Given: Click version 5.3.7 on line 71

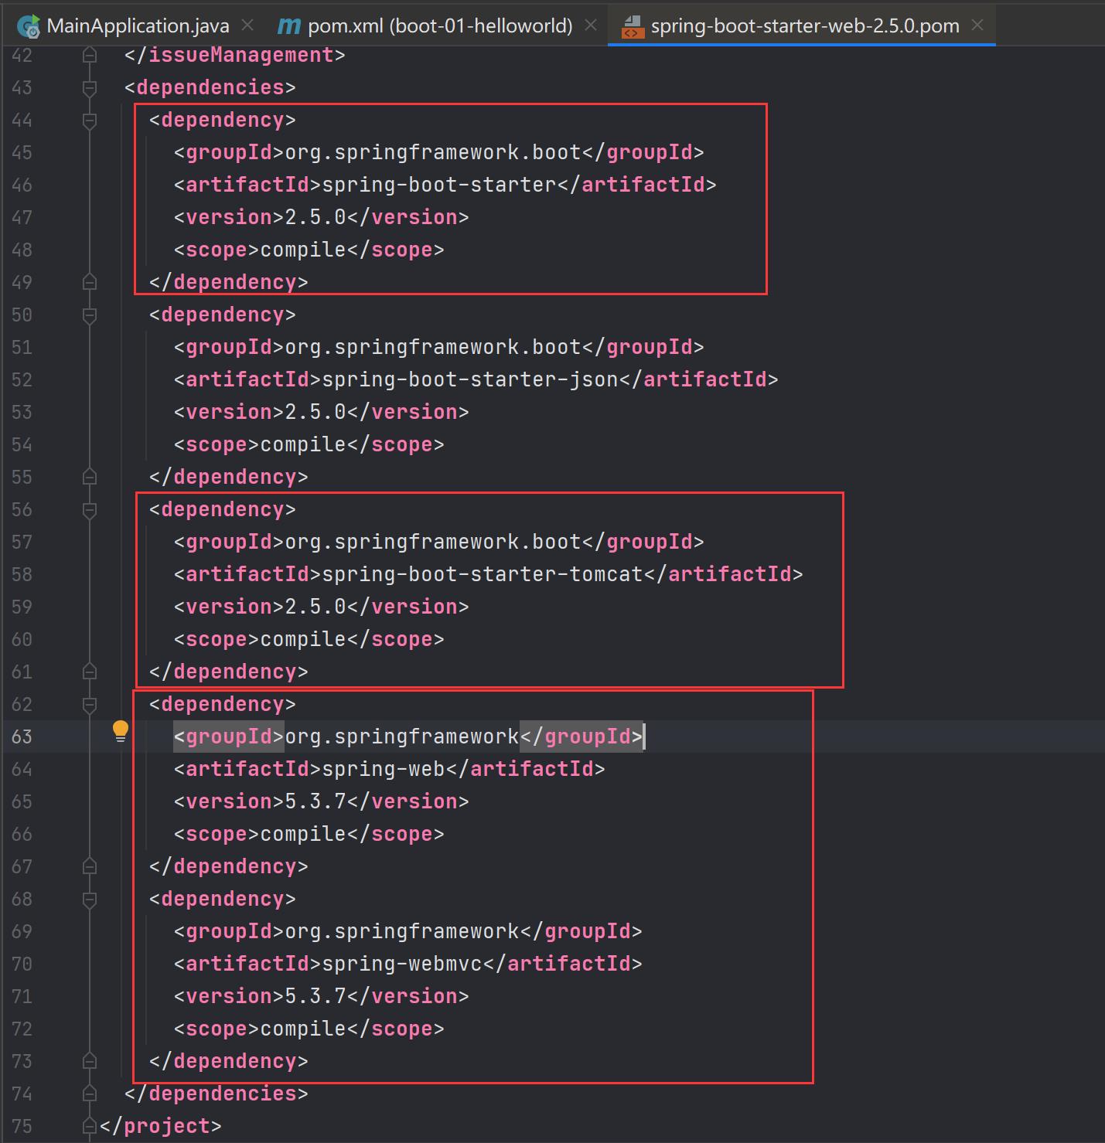Looking at the screenshot, I should [x=315, y=996].
